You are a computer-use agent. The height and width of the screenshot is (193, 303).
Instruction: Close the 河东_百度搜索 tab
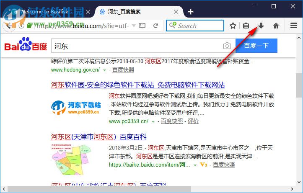click(176, 12)
